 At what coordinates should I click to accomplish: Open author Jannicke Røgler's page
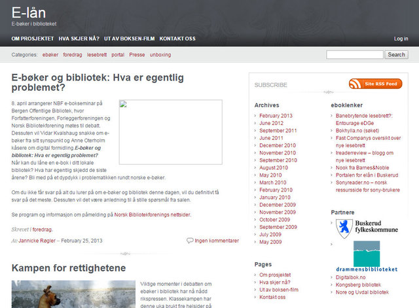(37, 241)
